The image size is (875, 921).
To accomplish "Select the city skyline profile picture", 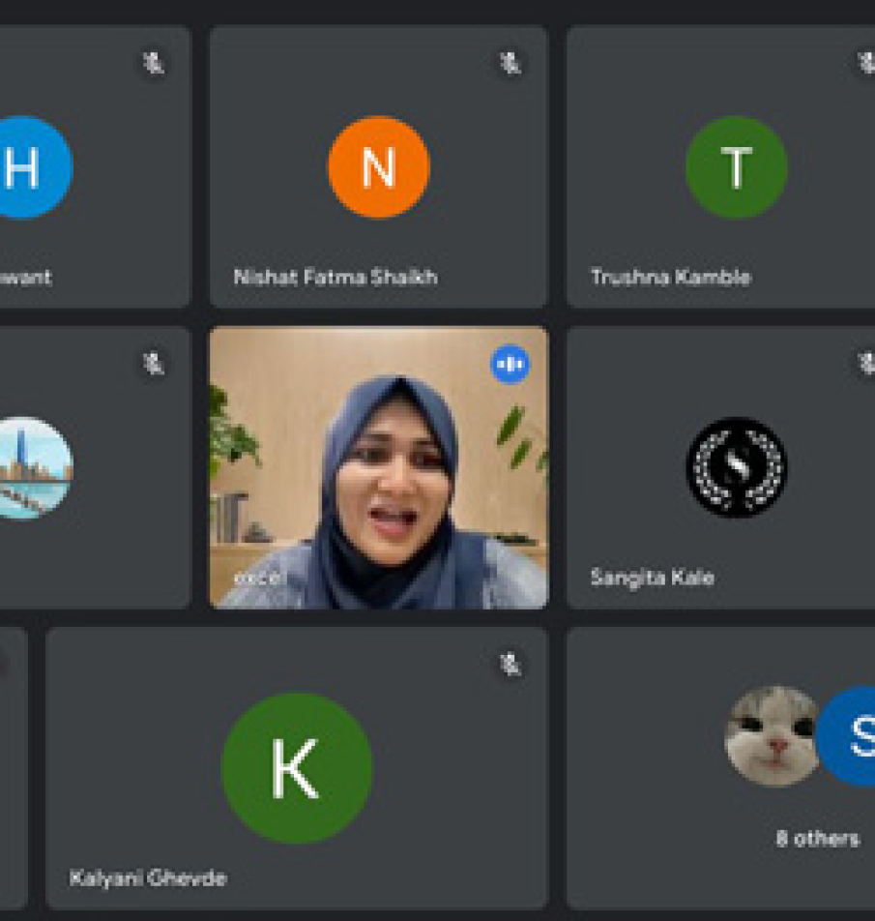I will 34,467.
